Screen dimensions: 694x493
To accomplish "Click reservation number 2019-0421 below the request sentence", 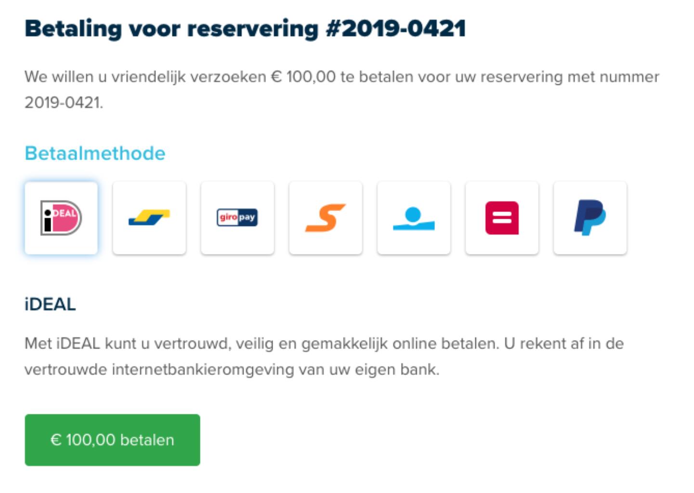I will point(63,103).
